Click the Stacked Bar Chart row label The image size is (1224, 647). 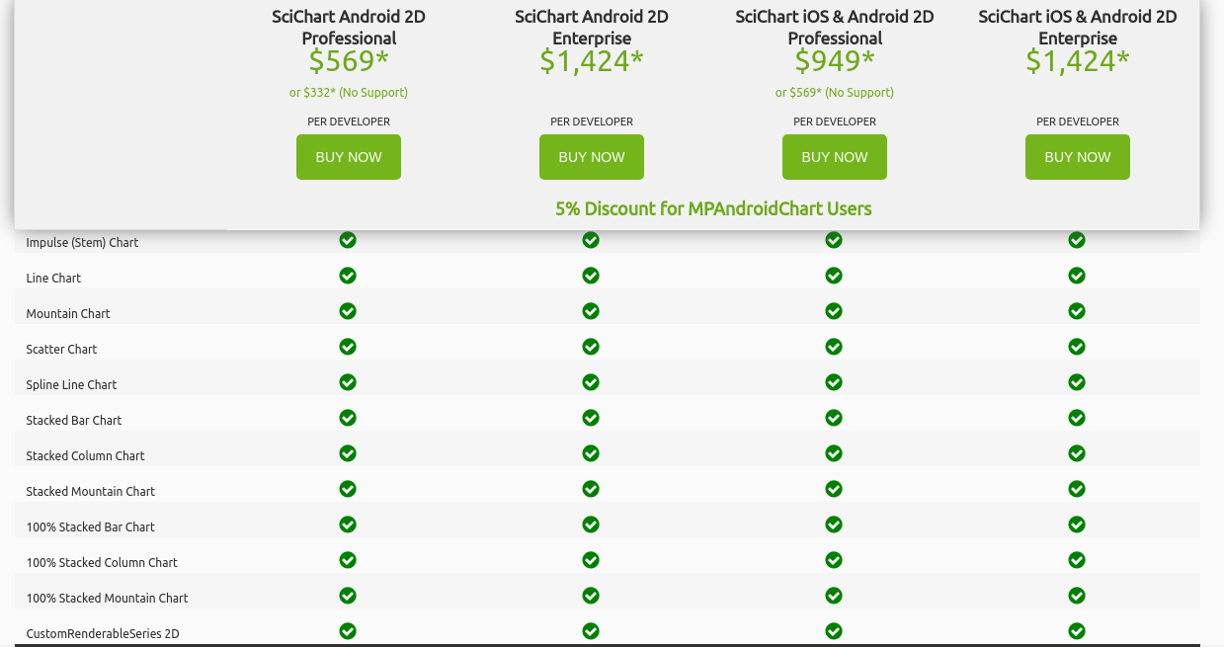click(x=74, y=421)
